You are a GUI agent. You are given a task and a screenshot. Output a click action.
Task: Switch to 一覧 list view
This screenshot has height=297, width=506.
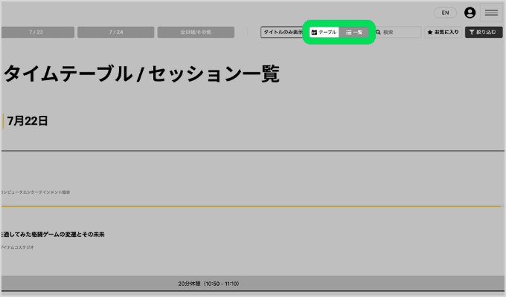coord(353,32)
